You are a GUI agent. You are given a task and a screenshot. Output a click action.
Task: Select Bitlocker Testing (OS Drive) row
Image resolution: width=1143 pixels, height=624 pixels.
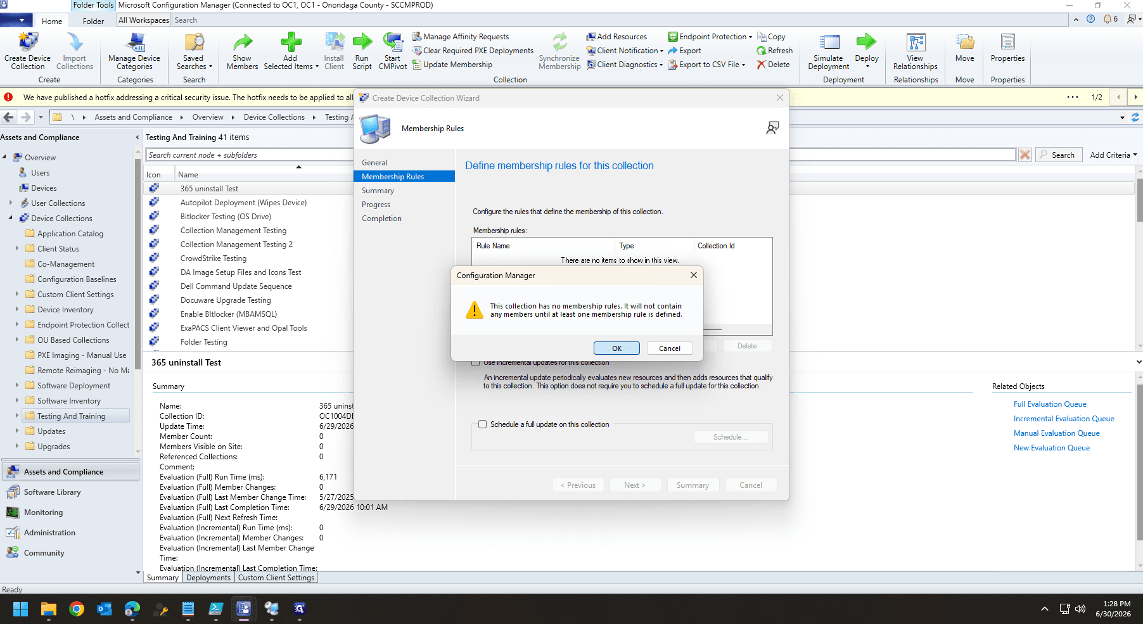[226, 217]
